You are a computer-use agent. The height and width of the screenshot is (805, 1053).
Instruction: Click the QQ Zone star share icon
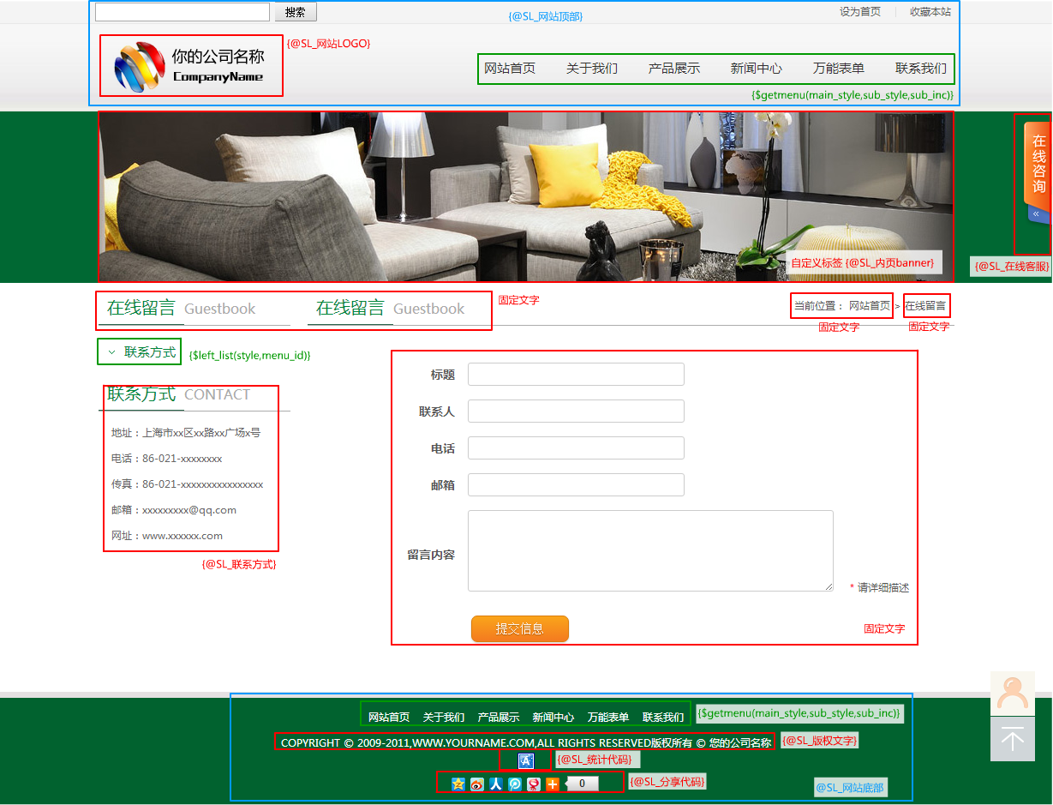click(x=458, y=784)
